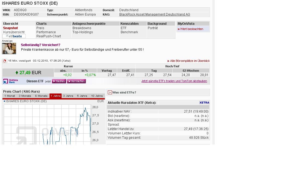Click the clock icon beside '15 Min. verzögert'
The image size is (295, 178).
[x=4, y=61]
